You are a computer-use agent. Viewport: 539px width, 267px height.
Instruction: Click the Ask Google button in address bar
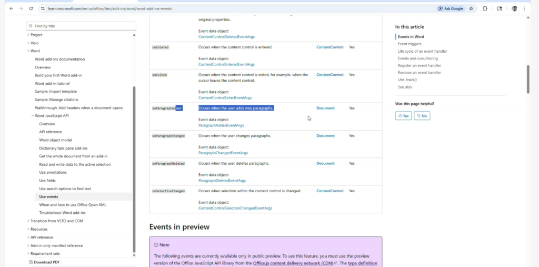(451, 8)
